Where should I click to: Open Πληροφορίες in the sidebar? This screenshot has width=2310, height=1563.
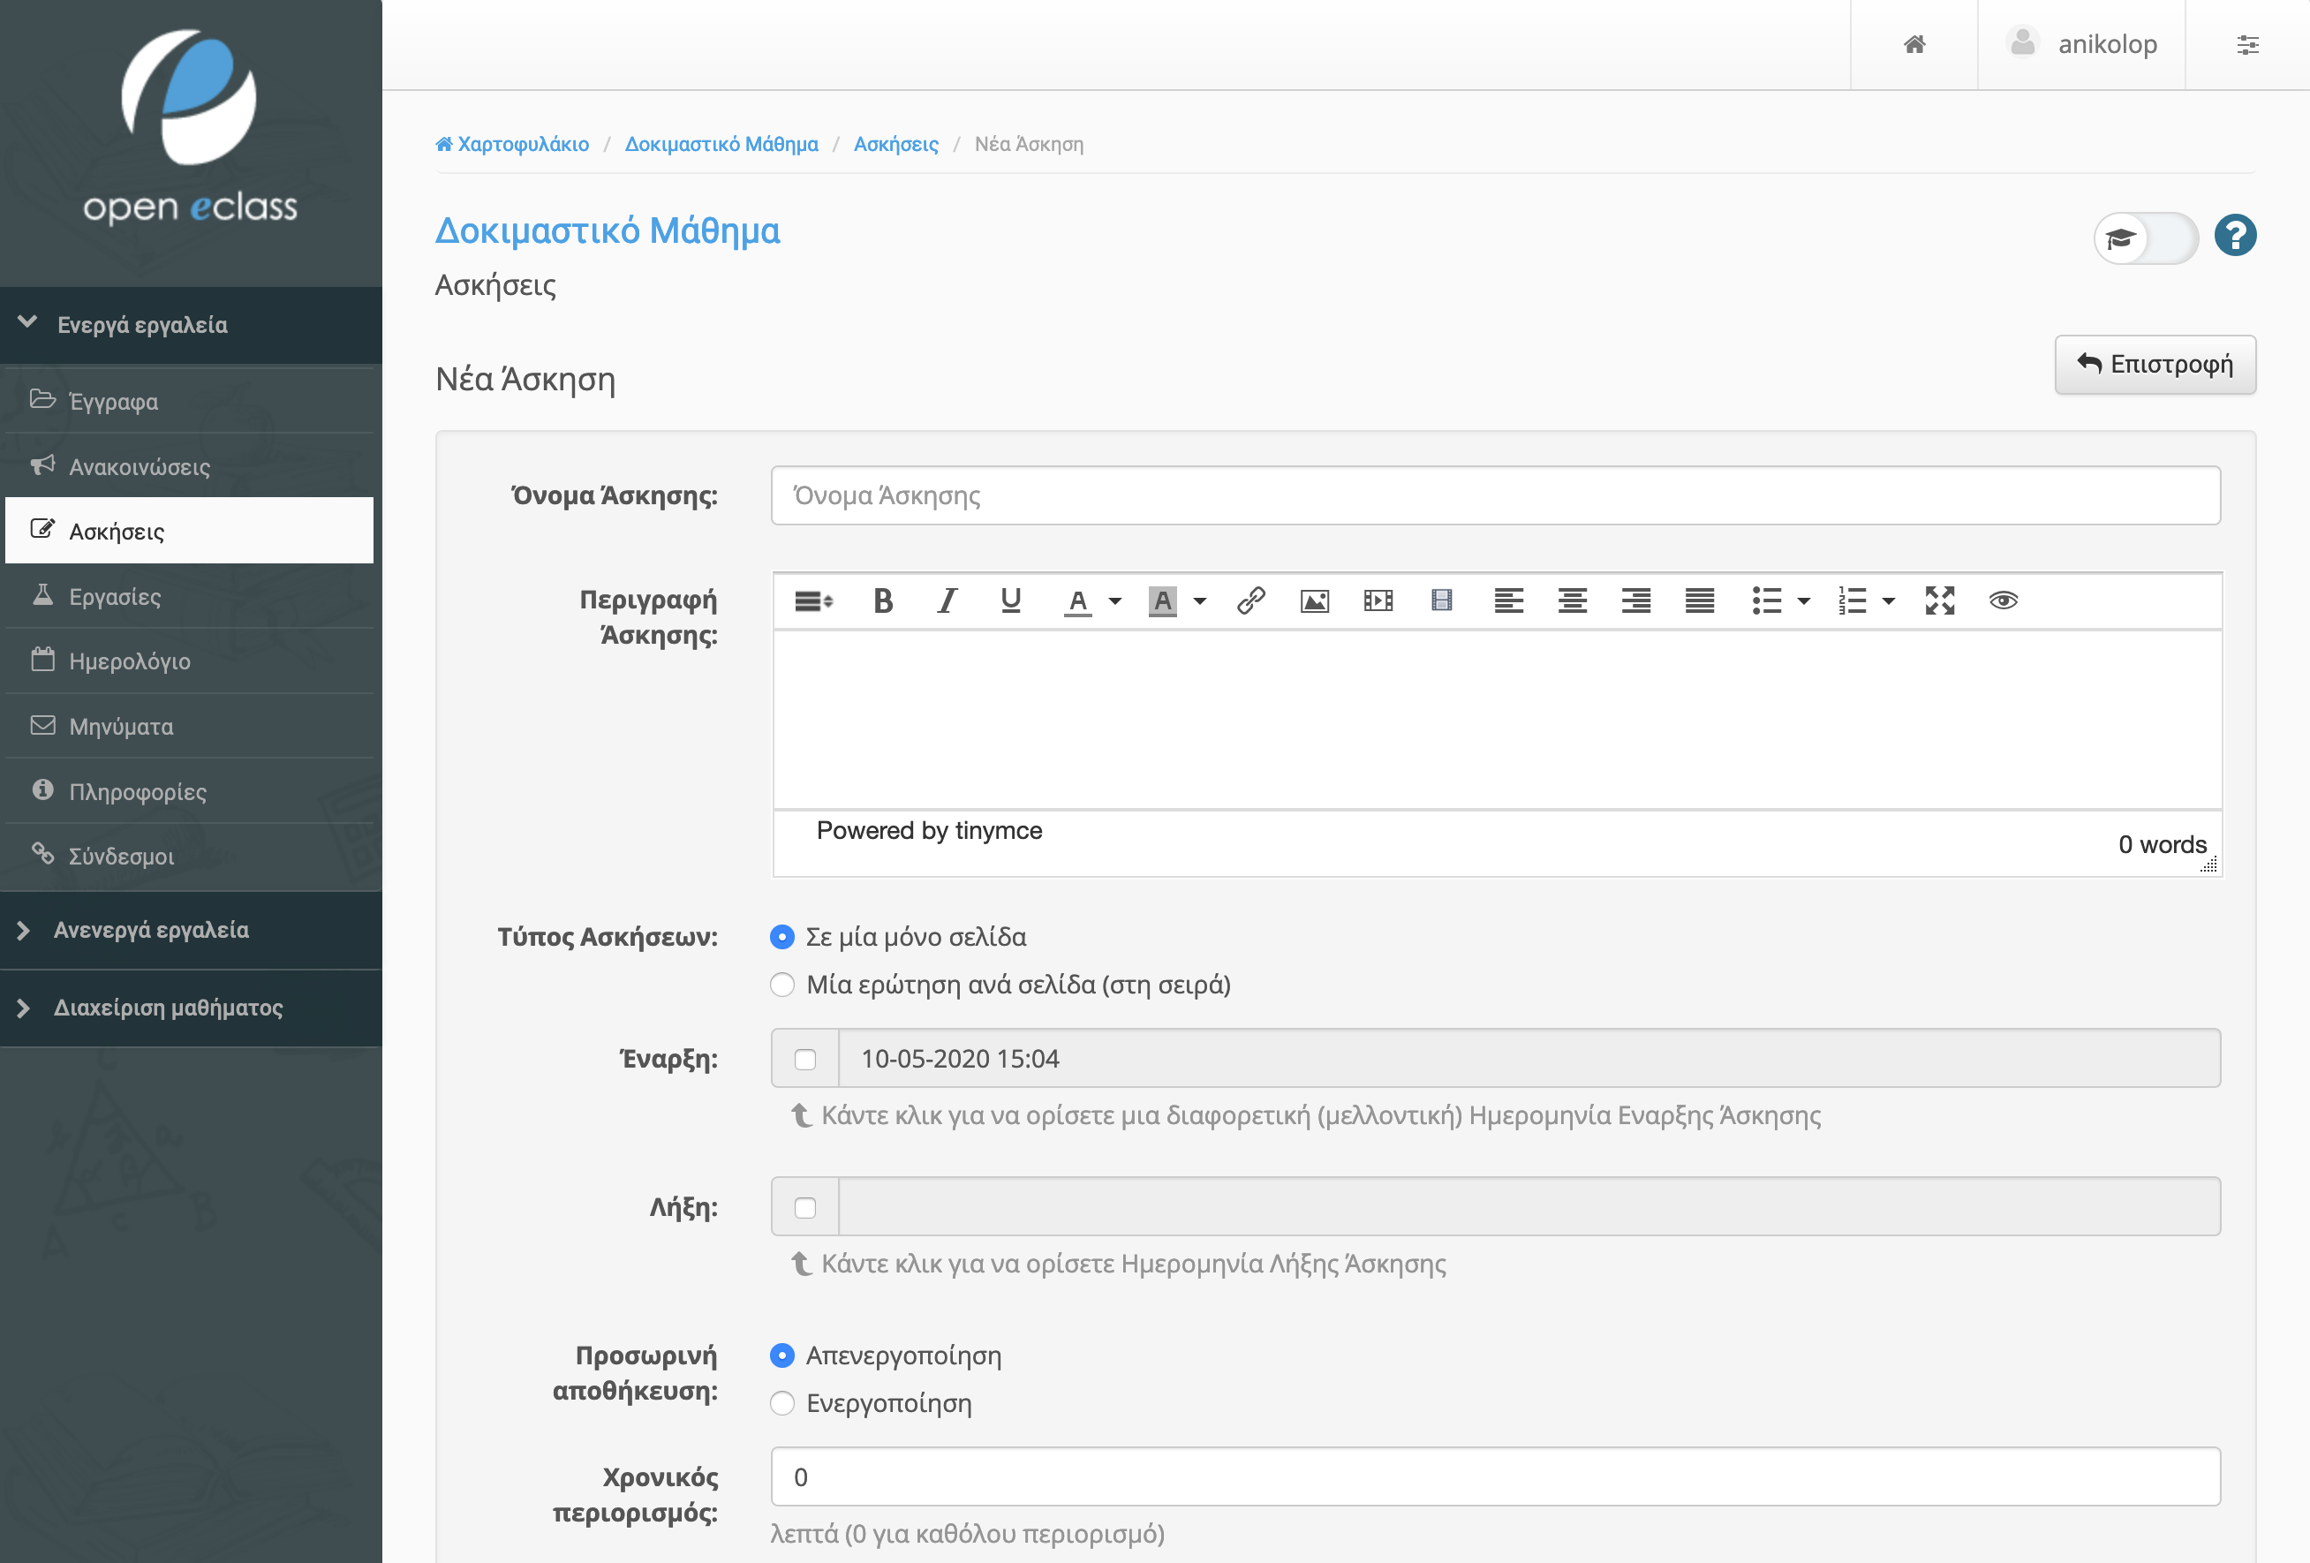point(190,790)
